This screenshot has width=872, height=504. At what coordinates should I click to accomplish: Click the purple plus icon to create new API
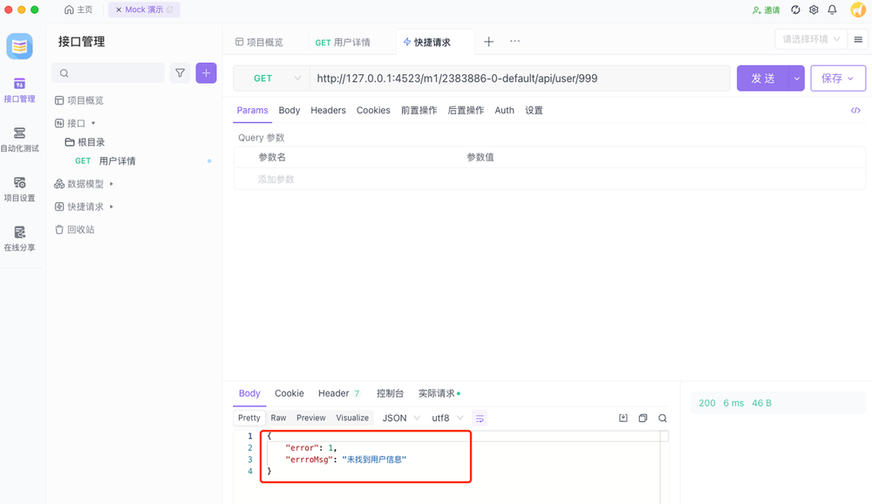pos(206,73)
